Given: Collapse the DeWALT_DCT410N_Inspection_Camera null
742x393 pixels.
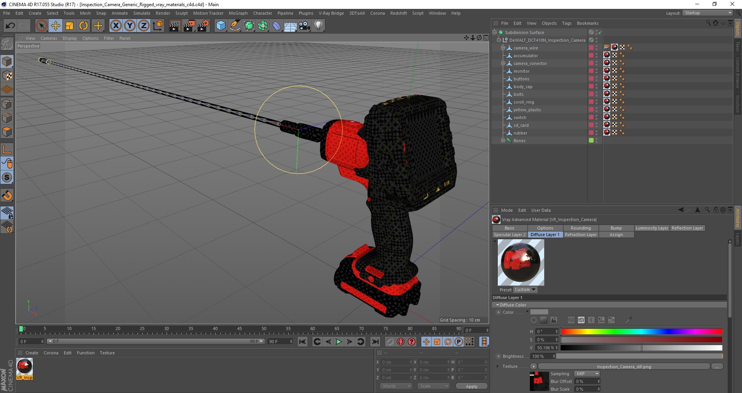Looking at the screenshot, I should point(499,40).
